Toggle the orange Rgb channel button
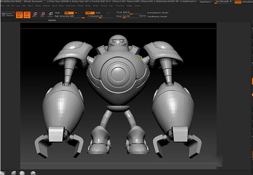Viewport: 253px width, 175px height. (69, 13)
